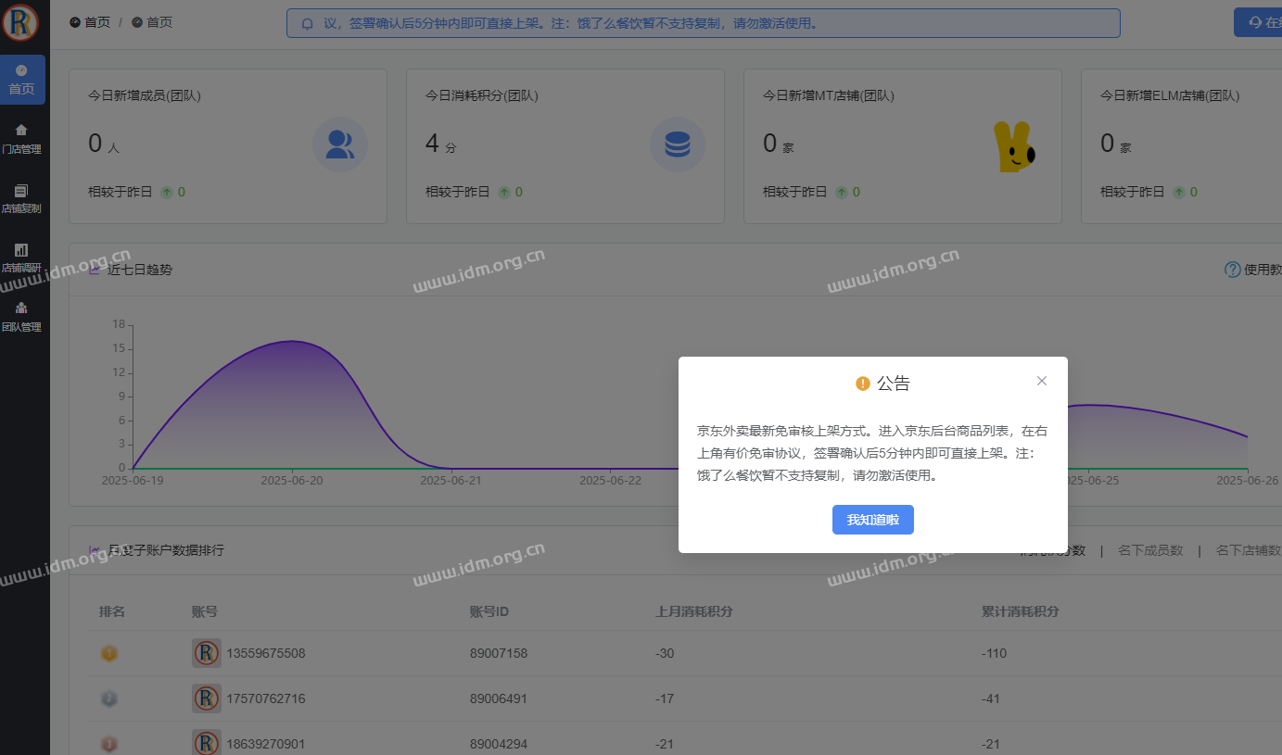Click the silver rank 2 medal
This screenshot has height=755, width=1282.
109,698
